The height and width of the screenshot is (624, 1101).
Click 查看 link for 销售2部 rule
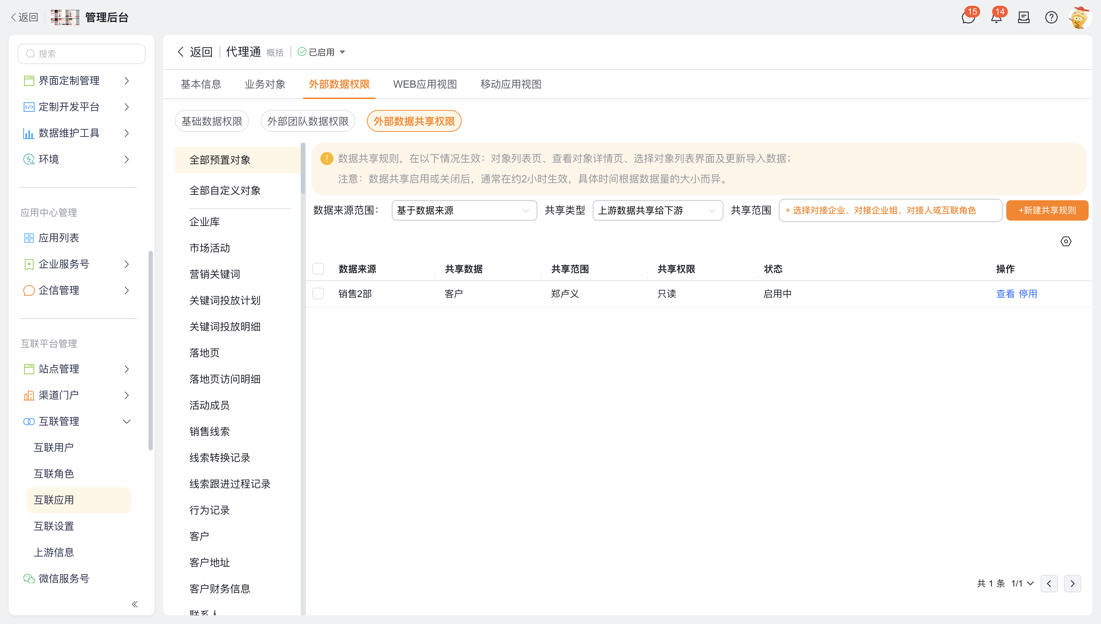(x=1005, y=293)
